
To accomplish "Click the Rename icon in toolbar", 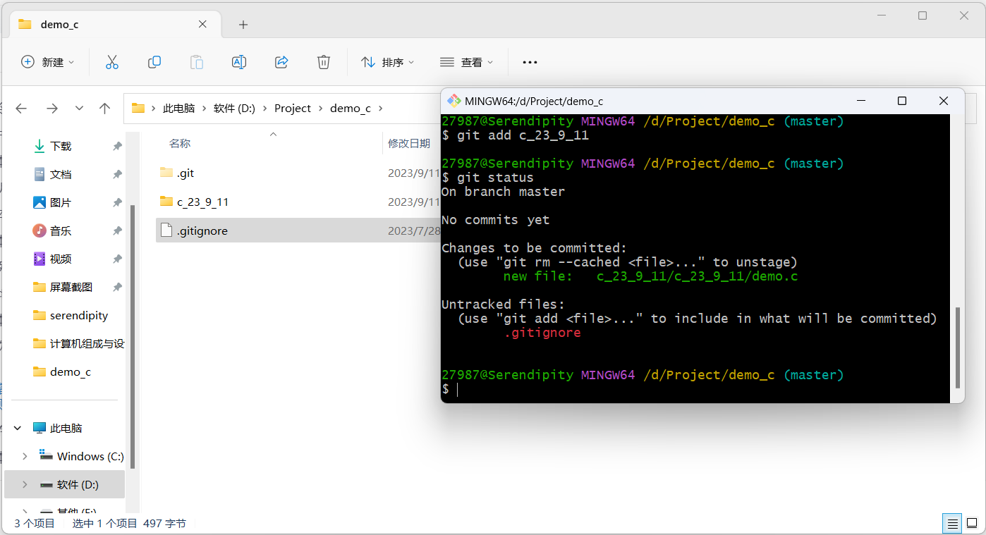I will click(239, 62).
